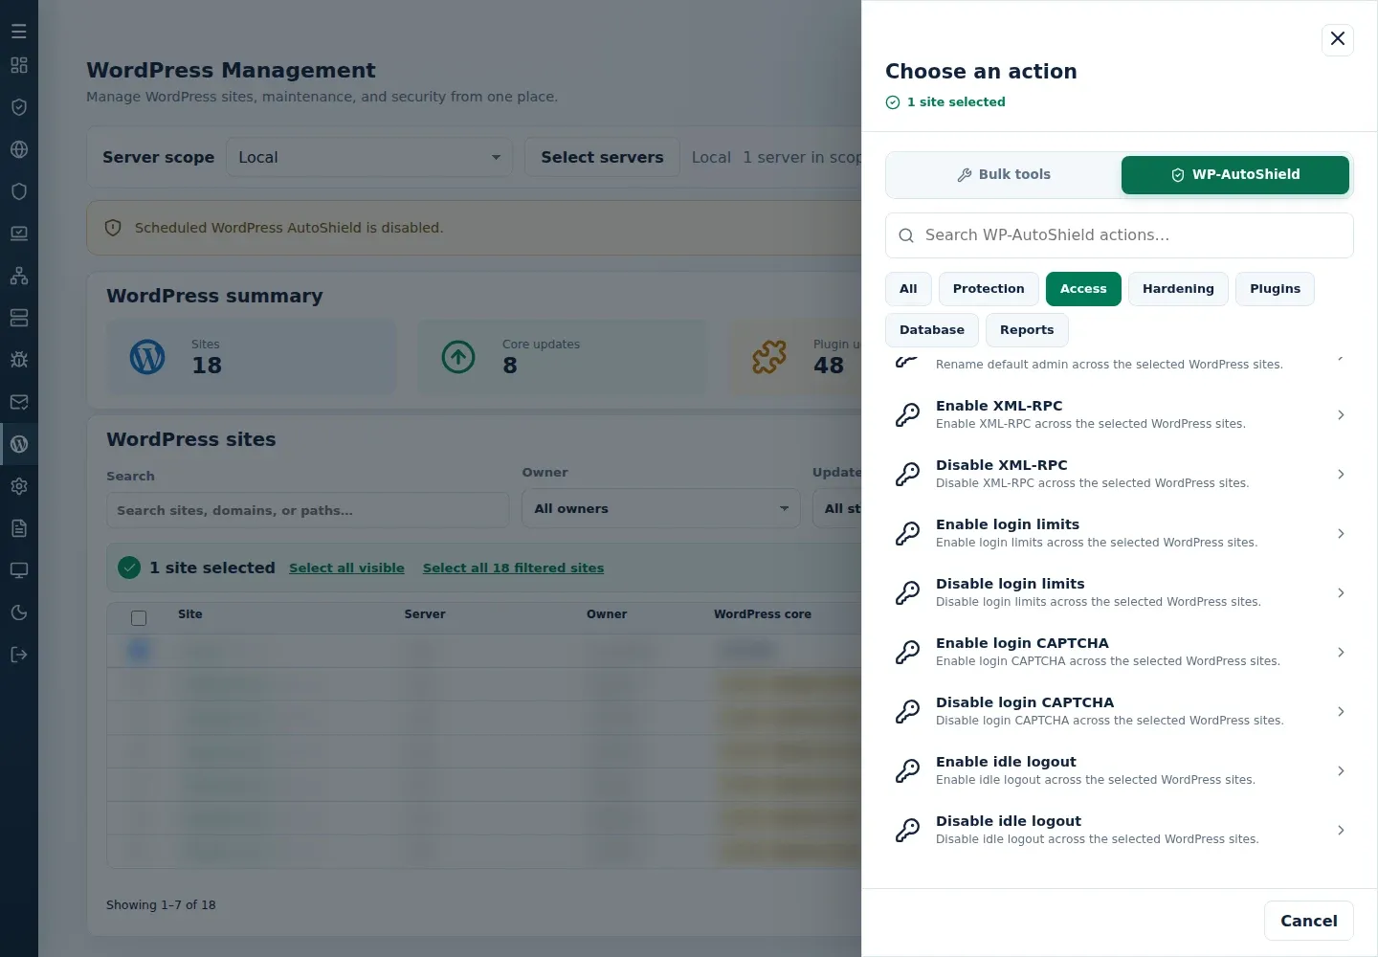
Task: Switch to the WP-AutoShield tab
Action: point(1235,175)
